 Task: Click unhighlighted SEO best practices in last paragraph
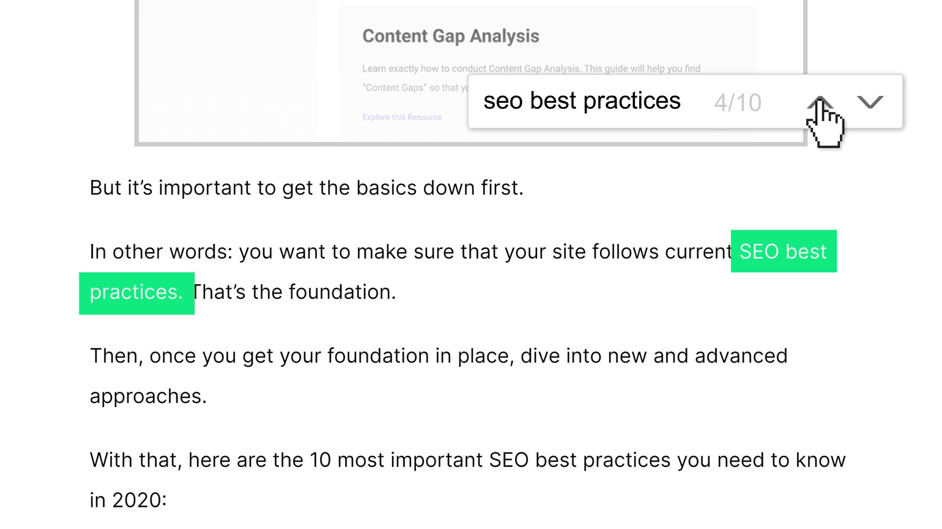coord(579,460)
